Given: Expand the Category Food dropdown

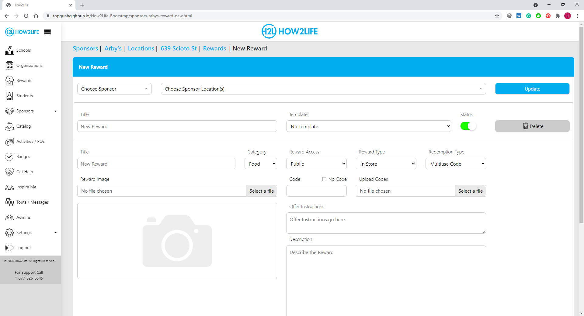Looking at the screenshot, I should point(261,164).
